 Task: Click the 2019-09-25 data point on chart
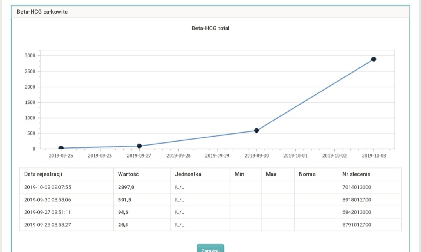click(x=61, y=148)
